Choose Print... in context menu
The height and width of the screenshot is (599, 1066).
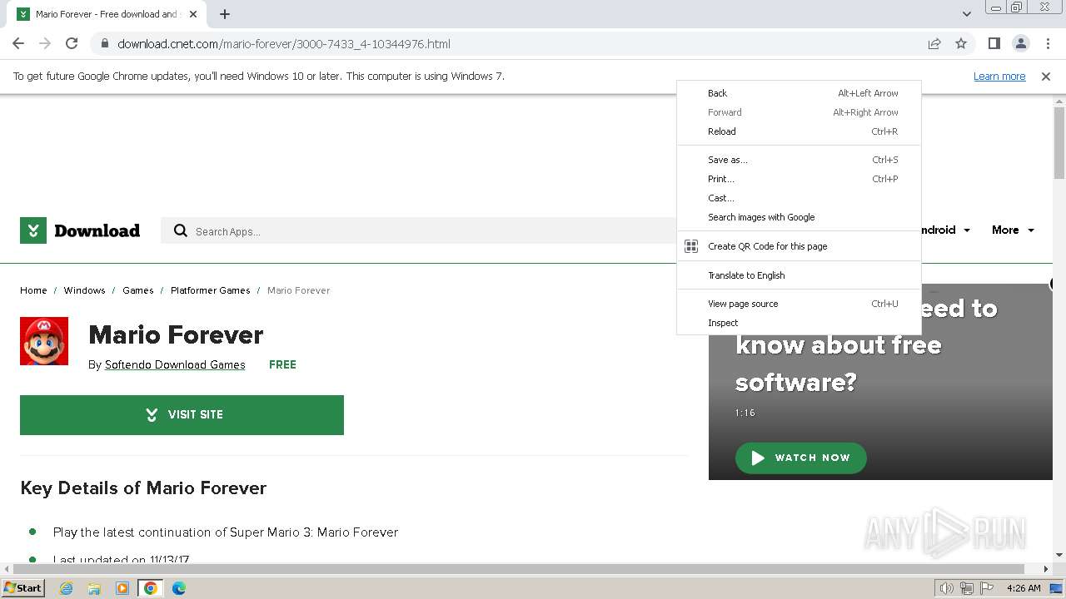(799, 179)
